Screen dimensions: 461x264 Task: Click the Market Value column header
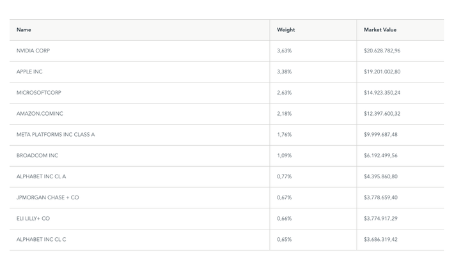pos(380,30)
